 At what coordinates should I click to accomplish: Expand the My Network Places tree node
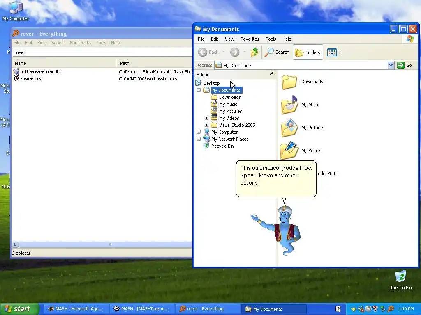click(x=199, y=139)
